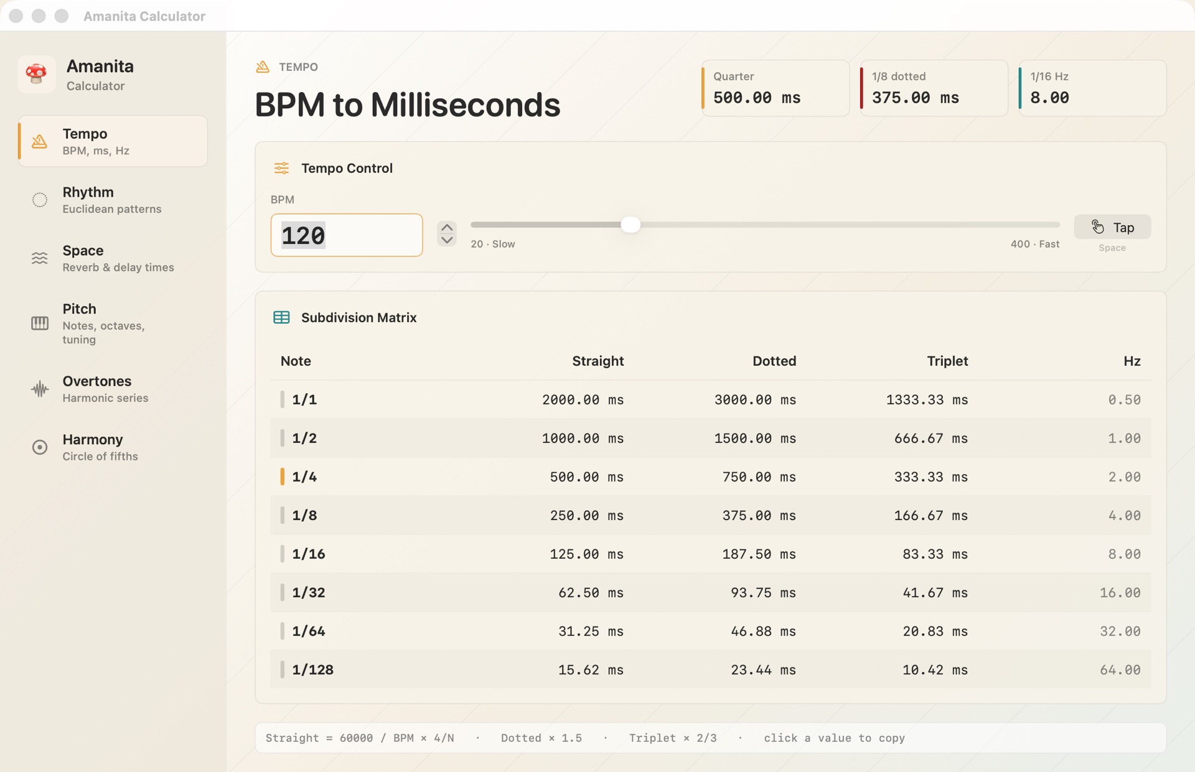This screenshot has height=772, width=1195.
Task: Click the Quarter 500.00 ms summary card
Action: coord(776,88)
